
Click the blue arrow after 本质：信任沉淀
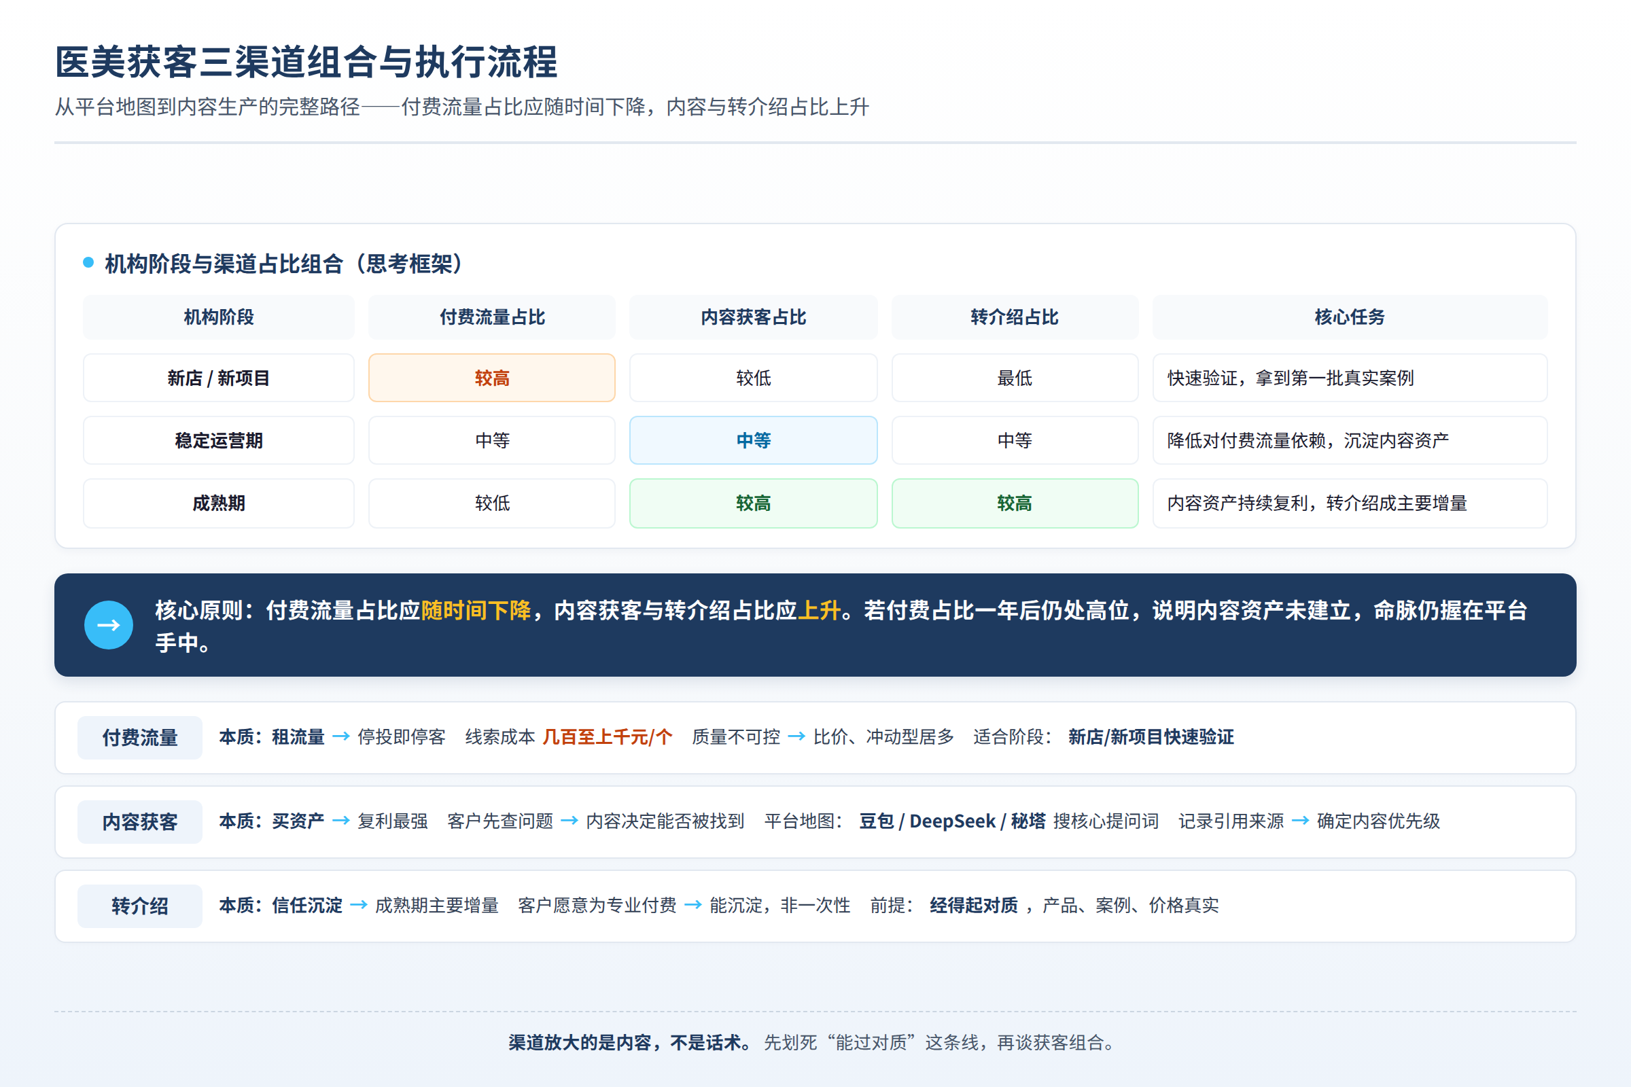click(x=359, y=905)
